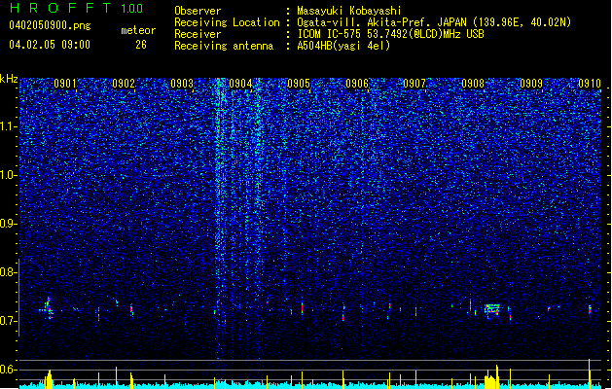Click observer name Masayuki Kobayashi
Viewport: 612px width, 389px height.
[x=348, y=11]
